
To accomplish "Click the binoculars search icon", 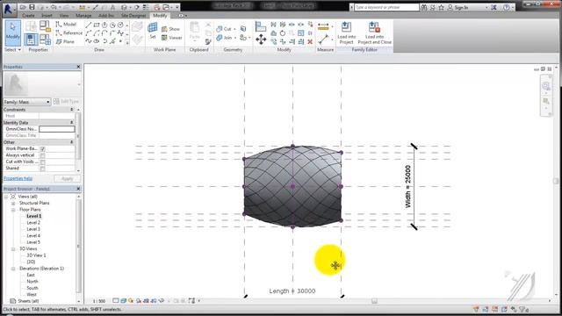I will click(424, 7).
